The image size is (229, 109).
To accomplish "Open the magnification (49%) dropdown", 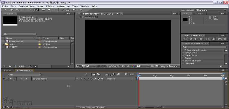I will pyautogui.click(x=88, y=66).
